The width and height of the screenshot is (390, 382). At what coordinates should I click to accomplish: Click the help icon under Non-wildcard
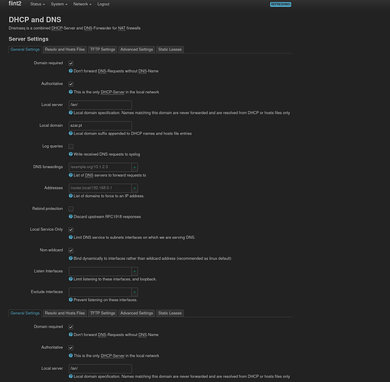[x=70, y=258]
